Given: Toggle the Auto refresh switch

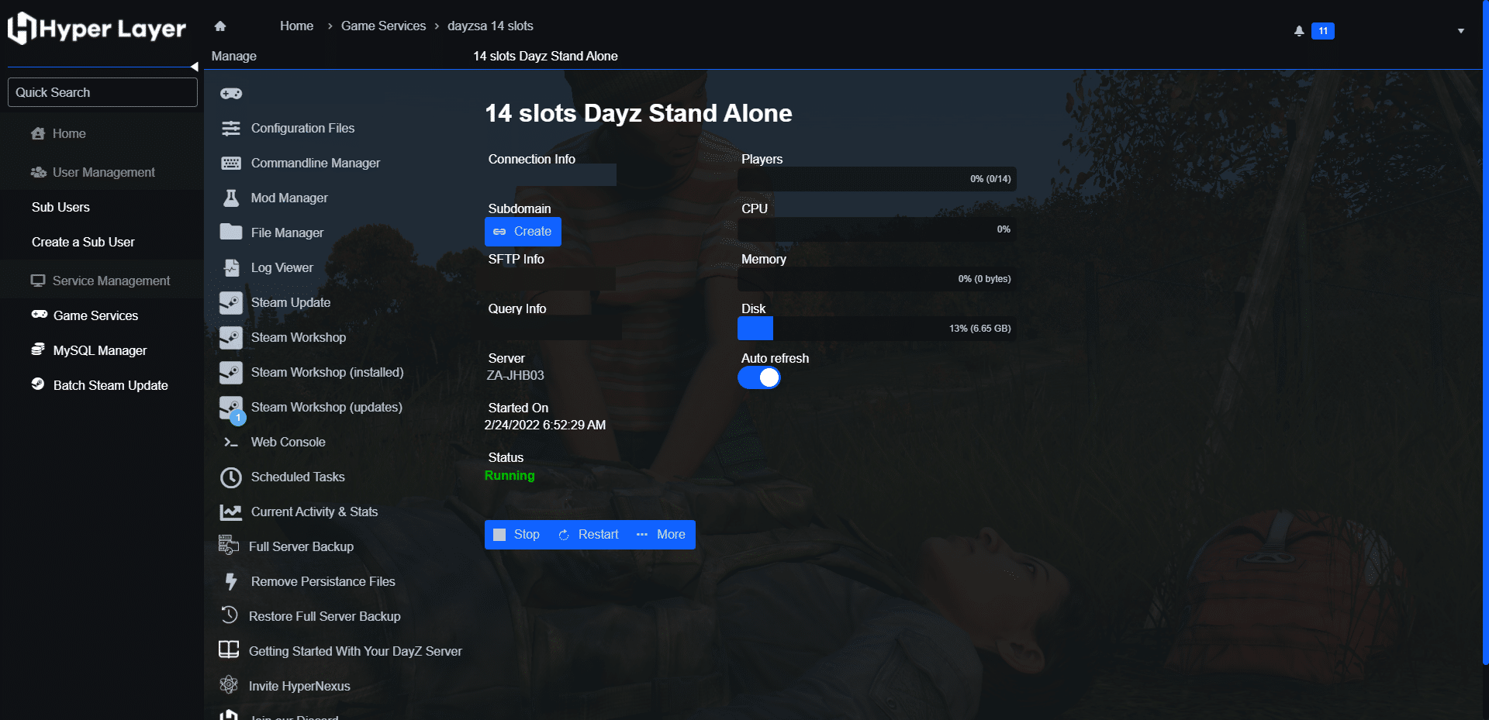Looking at the screenshot, I should tap(759, 377).
